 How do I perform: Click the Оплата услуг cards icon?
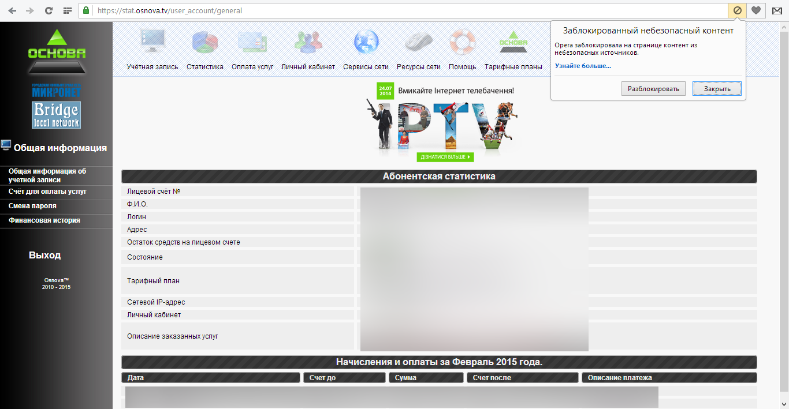point(252,42)
